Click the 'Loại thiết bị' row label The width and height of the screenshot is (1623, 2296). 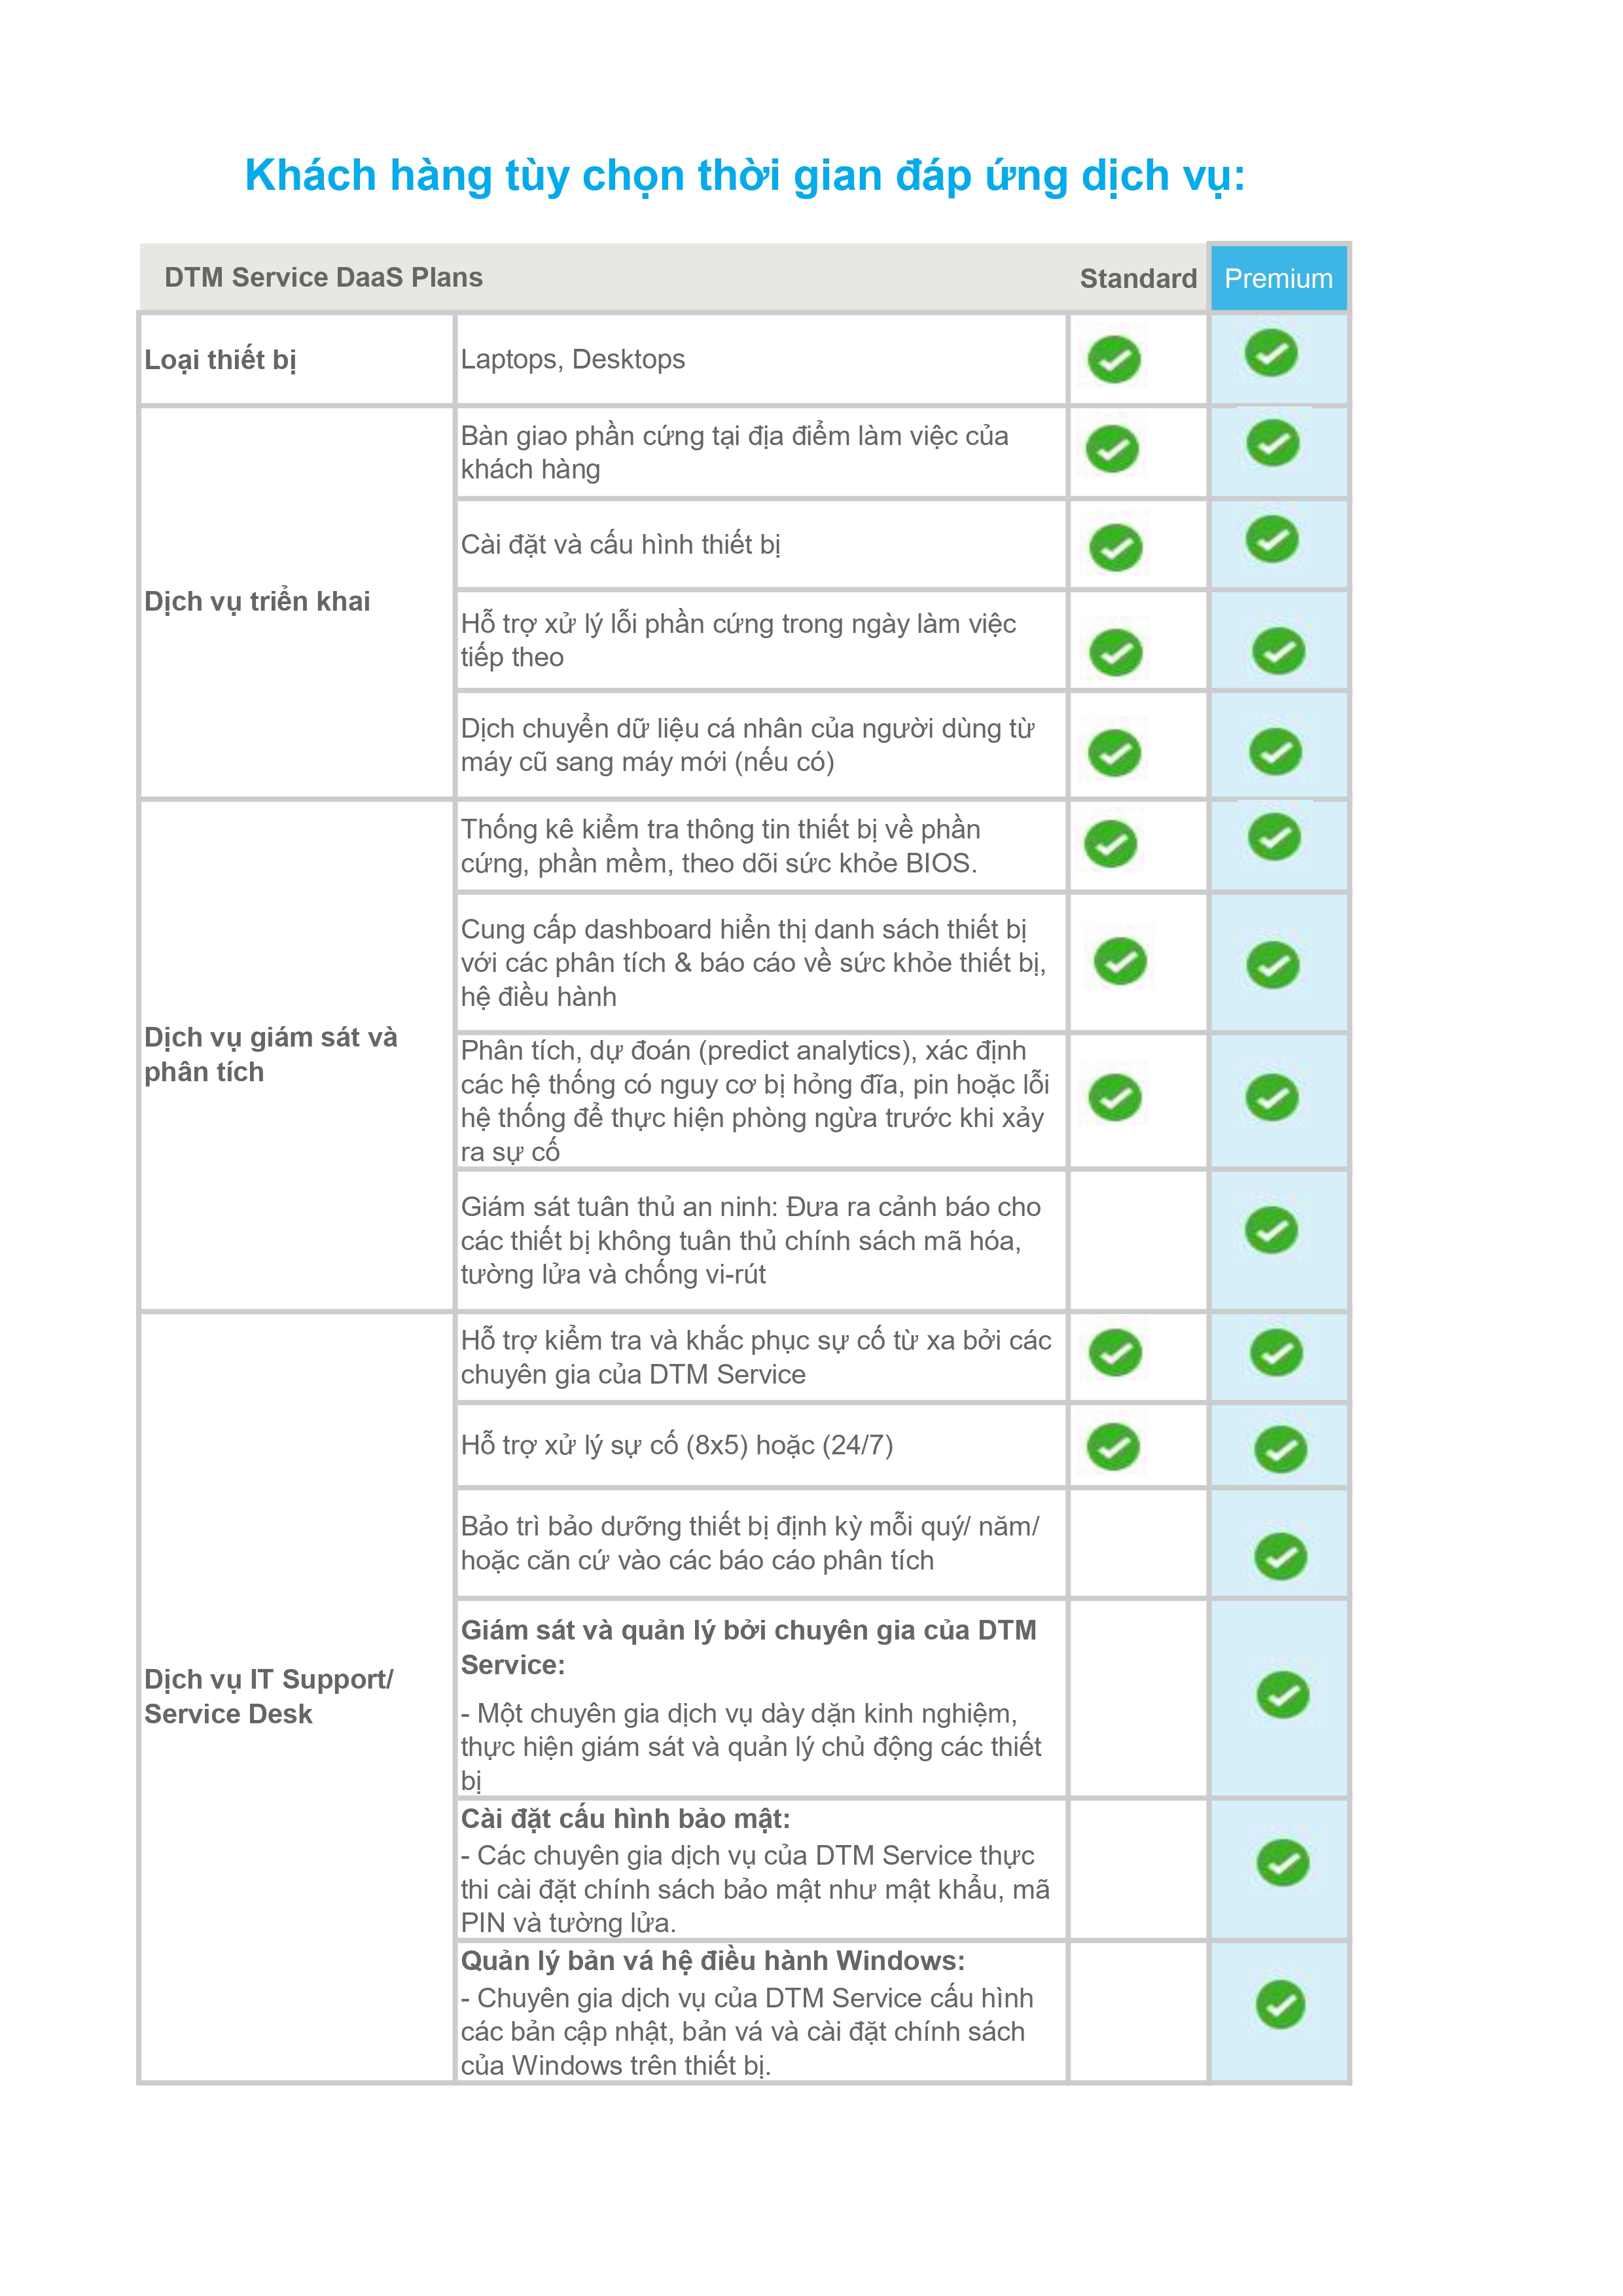pos(220,359)
